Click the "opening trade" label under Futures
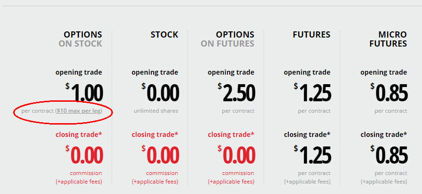 click(x=307, y=72)
